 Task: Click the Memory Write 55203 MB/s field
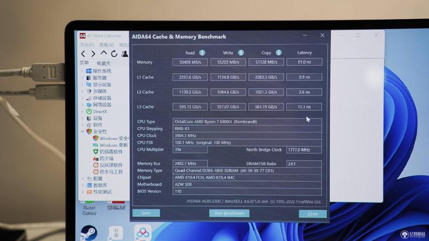(x=228, y=62)
